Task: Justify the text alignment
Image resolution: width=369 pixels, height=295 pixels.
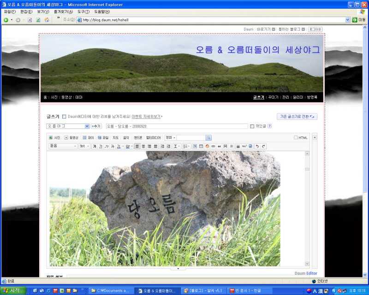Action: click(155, 146)
